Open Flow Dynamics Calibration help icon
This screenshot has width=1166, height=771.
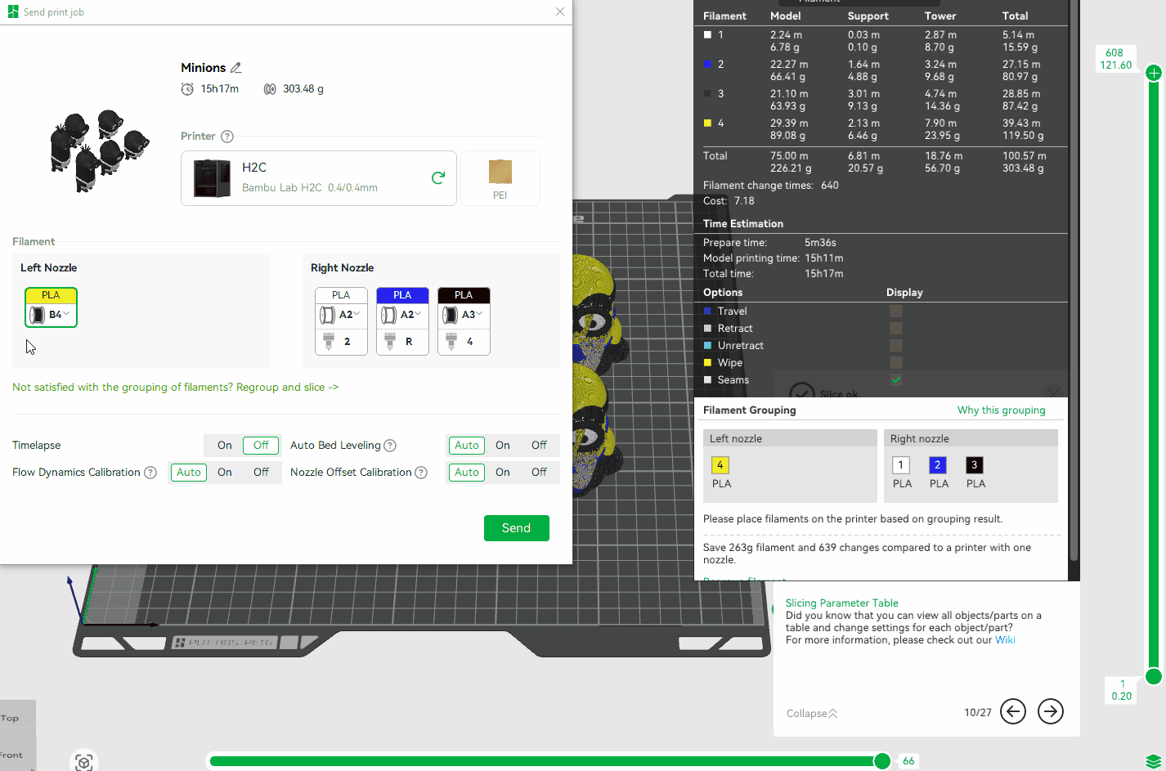click(x=150, y=473)
